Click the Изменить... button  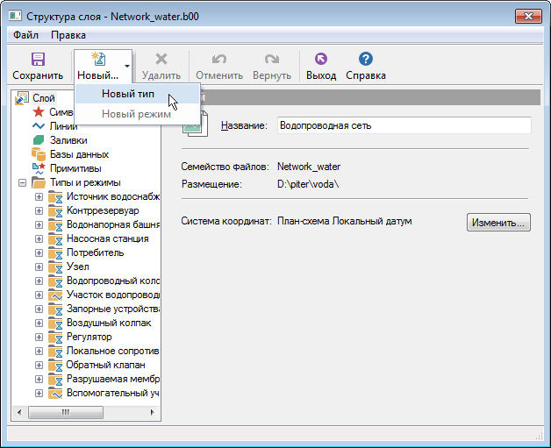498,223
